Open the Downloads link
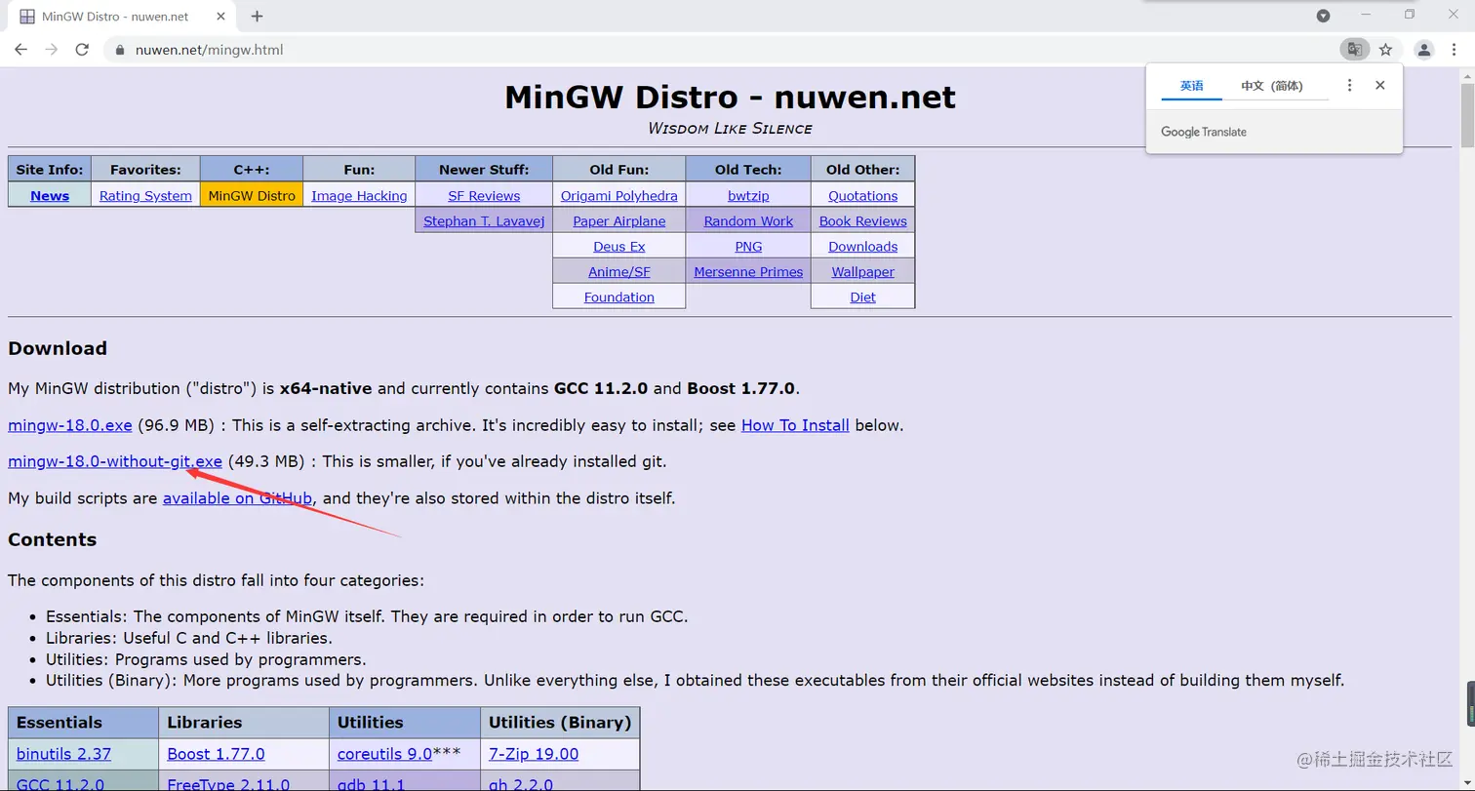Screen dimensions: 1475x791 click(x=862, y=246)
